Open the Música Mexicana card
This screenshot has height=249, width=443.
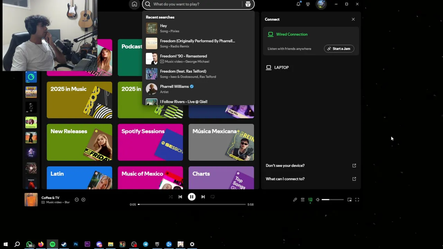(x=221, y=142)
